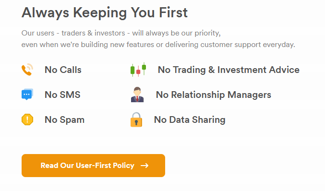Select the No Calls label
Viewport: 325px width, 191px height.
(x=63, y=70)
